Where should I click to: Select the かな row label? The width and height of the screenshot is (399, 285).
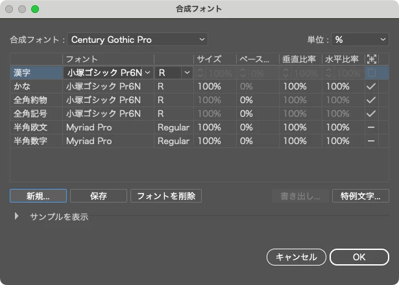pos(22,86)
